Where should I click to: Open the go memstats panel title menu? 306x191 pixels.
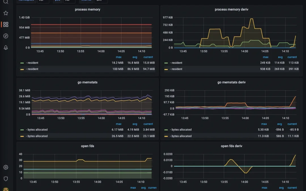click(88, 82)
